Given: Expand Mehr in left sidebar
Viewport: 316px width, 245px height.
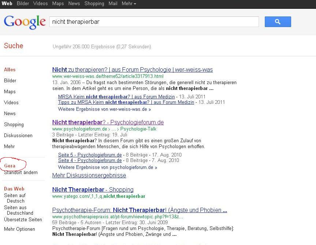Looking at the screenshot, I should tap(10, 146).
